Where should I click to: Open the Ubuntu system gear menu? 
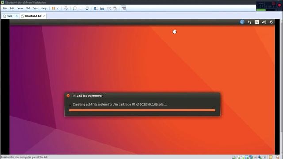271,22
